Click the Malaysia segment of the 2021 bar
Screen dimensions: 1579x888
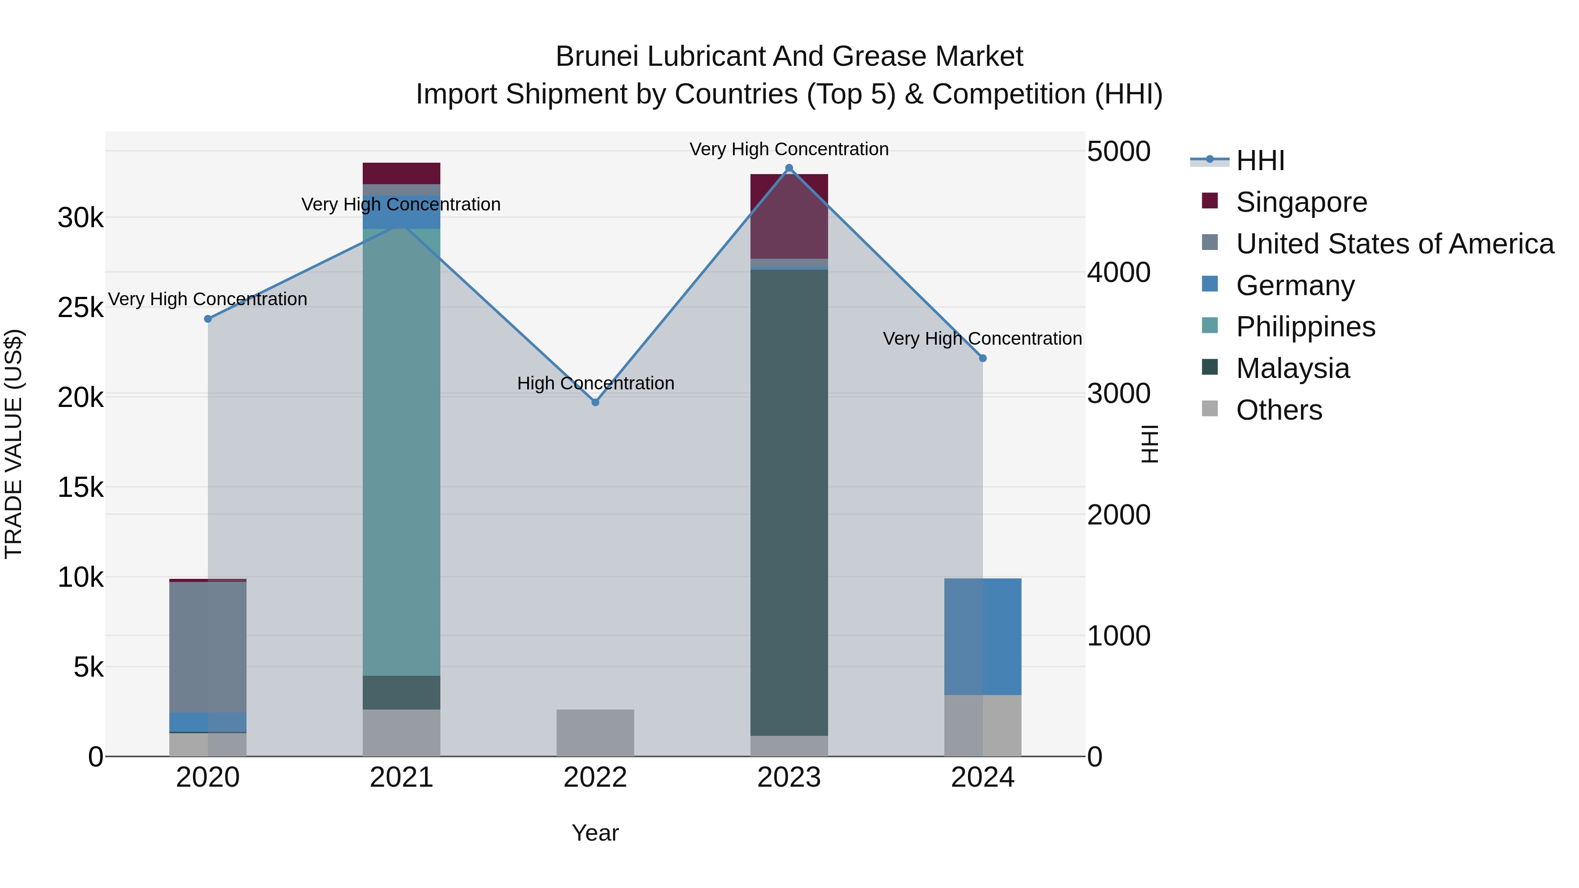coord(401,692)
